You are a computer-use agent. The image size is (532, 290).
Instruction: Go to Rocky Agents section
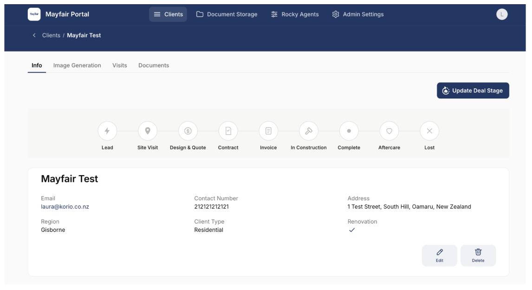pos(294,14)
